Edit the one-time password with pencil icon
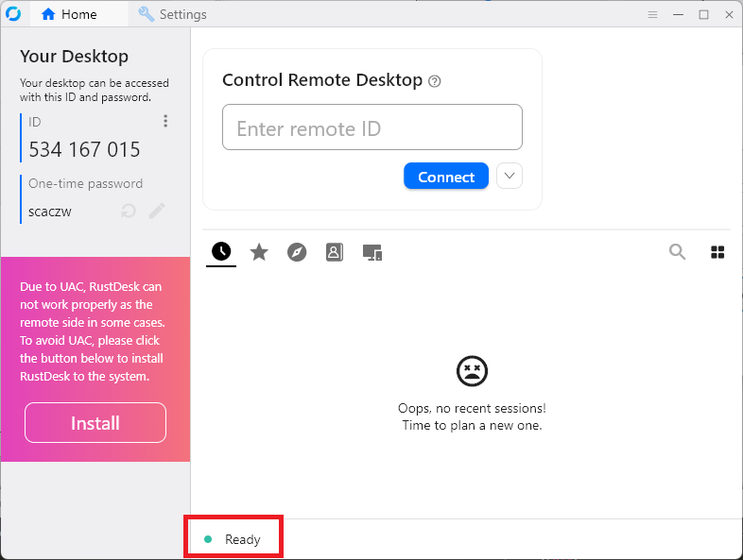The image size is (743, 560). [157, 211]
